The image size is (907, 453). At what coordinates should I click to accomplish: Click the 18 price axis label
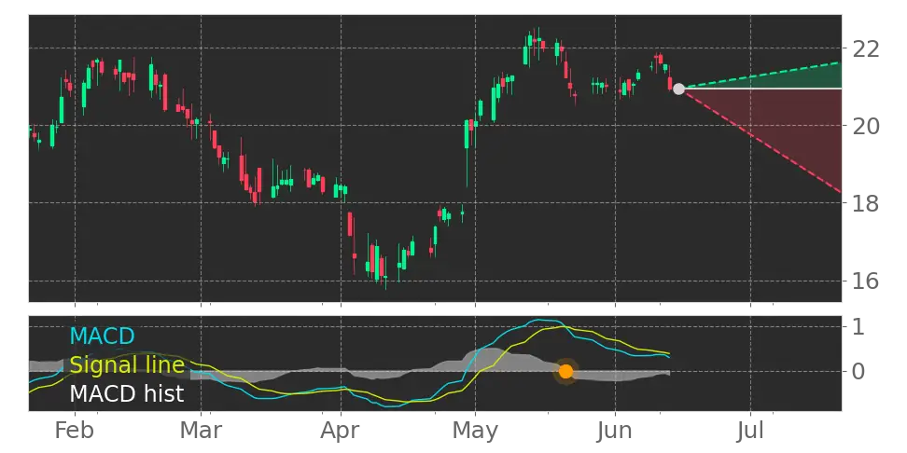865,203
